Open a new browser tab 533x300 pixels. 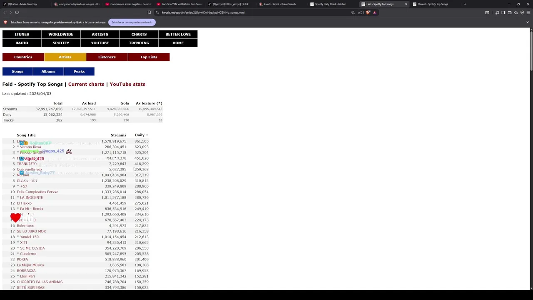(x=465, y=4)
